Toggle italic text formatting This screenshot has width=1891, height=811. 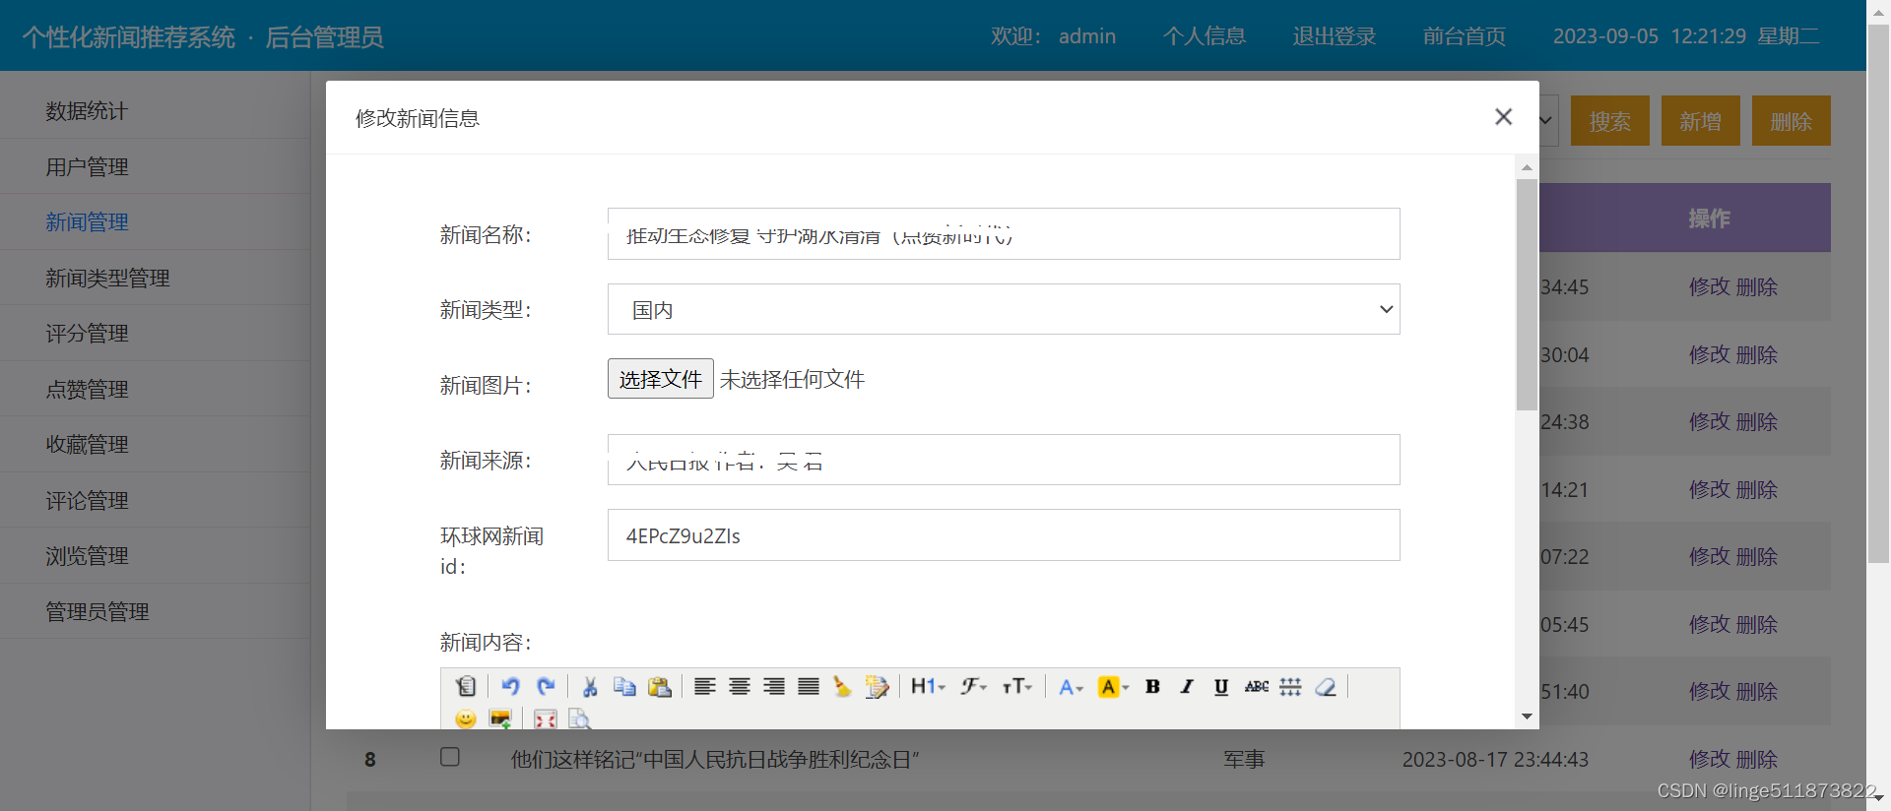[1187, 686]
